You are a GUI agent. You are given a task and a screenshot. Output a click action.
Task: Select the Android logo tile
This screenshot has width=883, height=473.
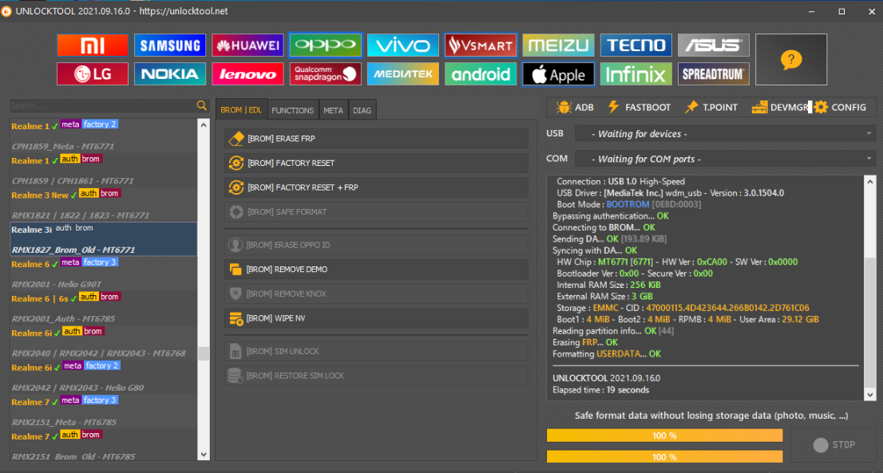tap(481, 73)
